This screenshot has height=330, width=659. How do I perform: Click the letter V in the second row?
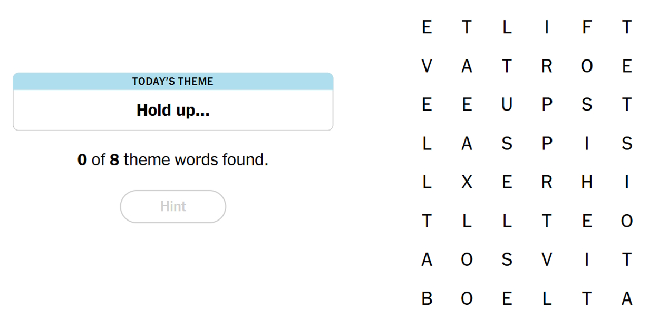426,66
